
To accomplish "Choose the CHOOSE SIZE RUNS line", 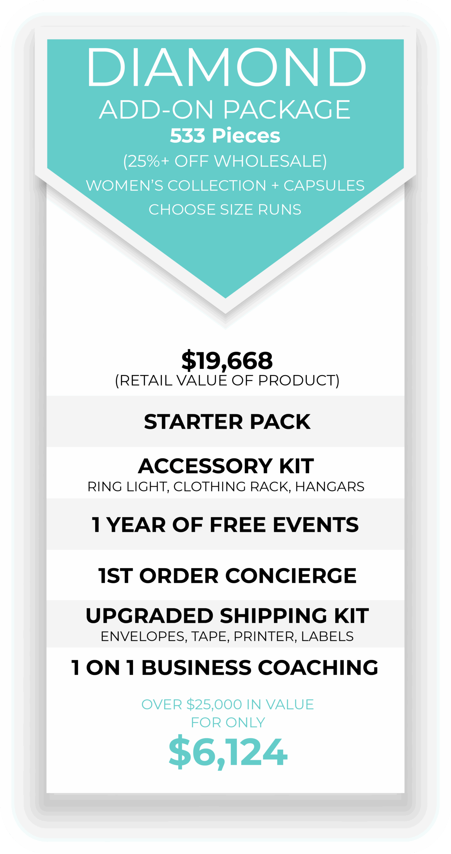I will (225, 209).
